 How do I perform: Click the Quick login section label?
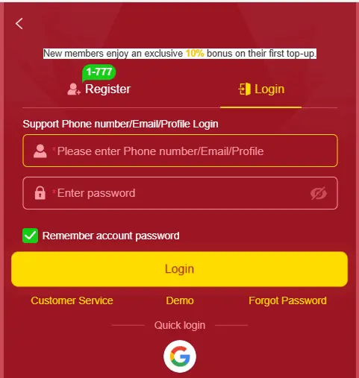point(180,325)
